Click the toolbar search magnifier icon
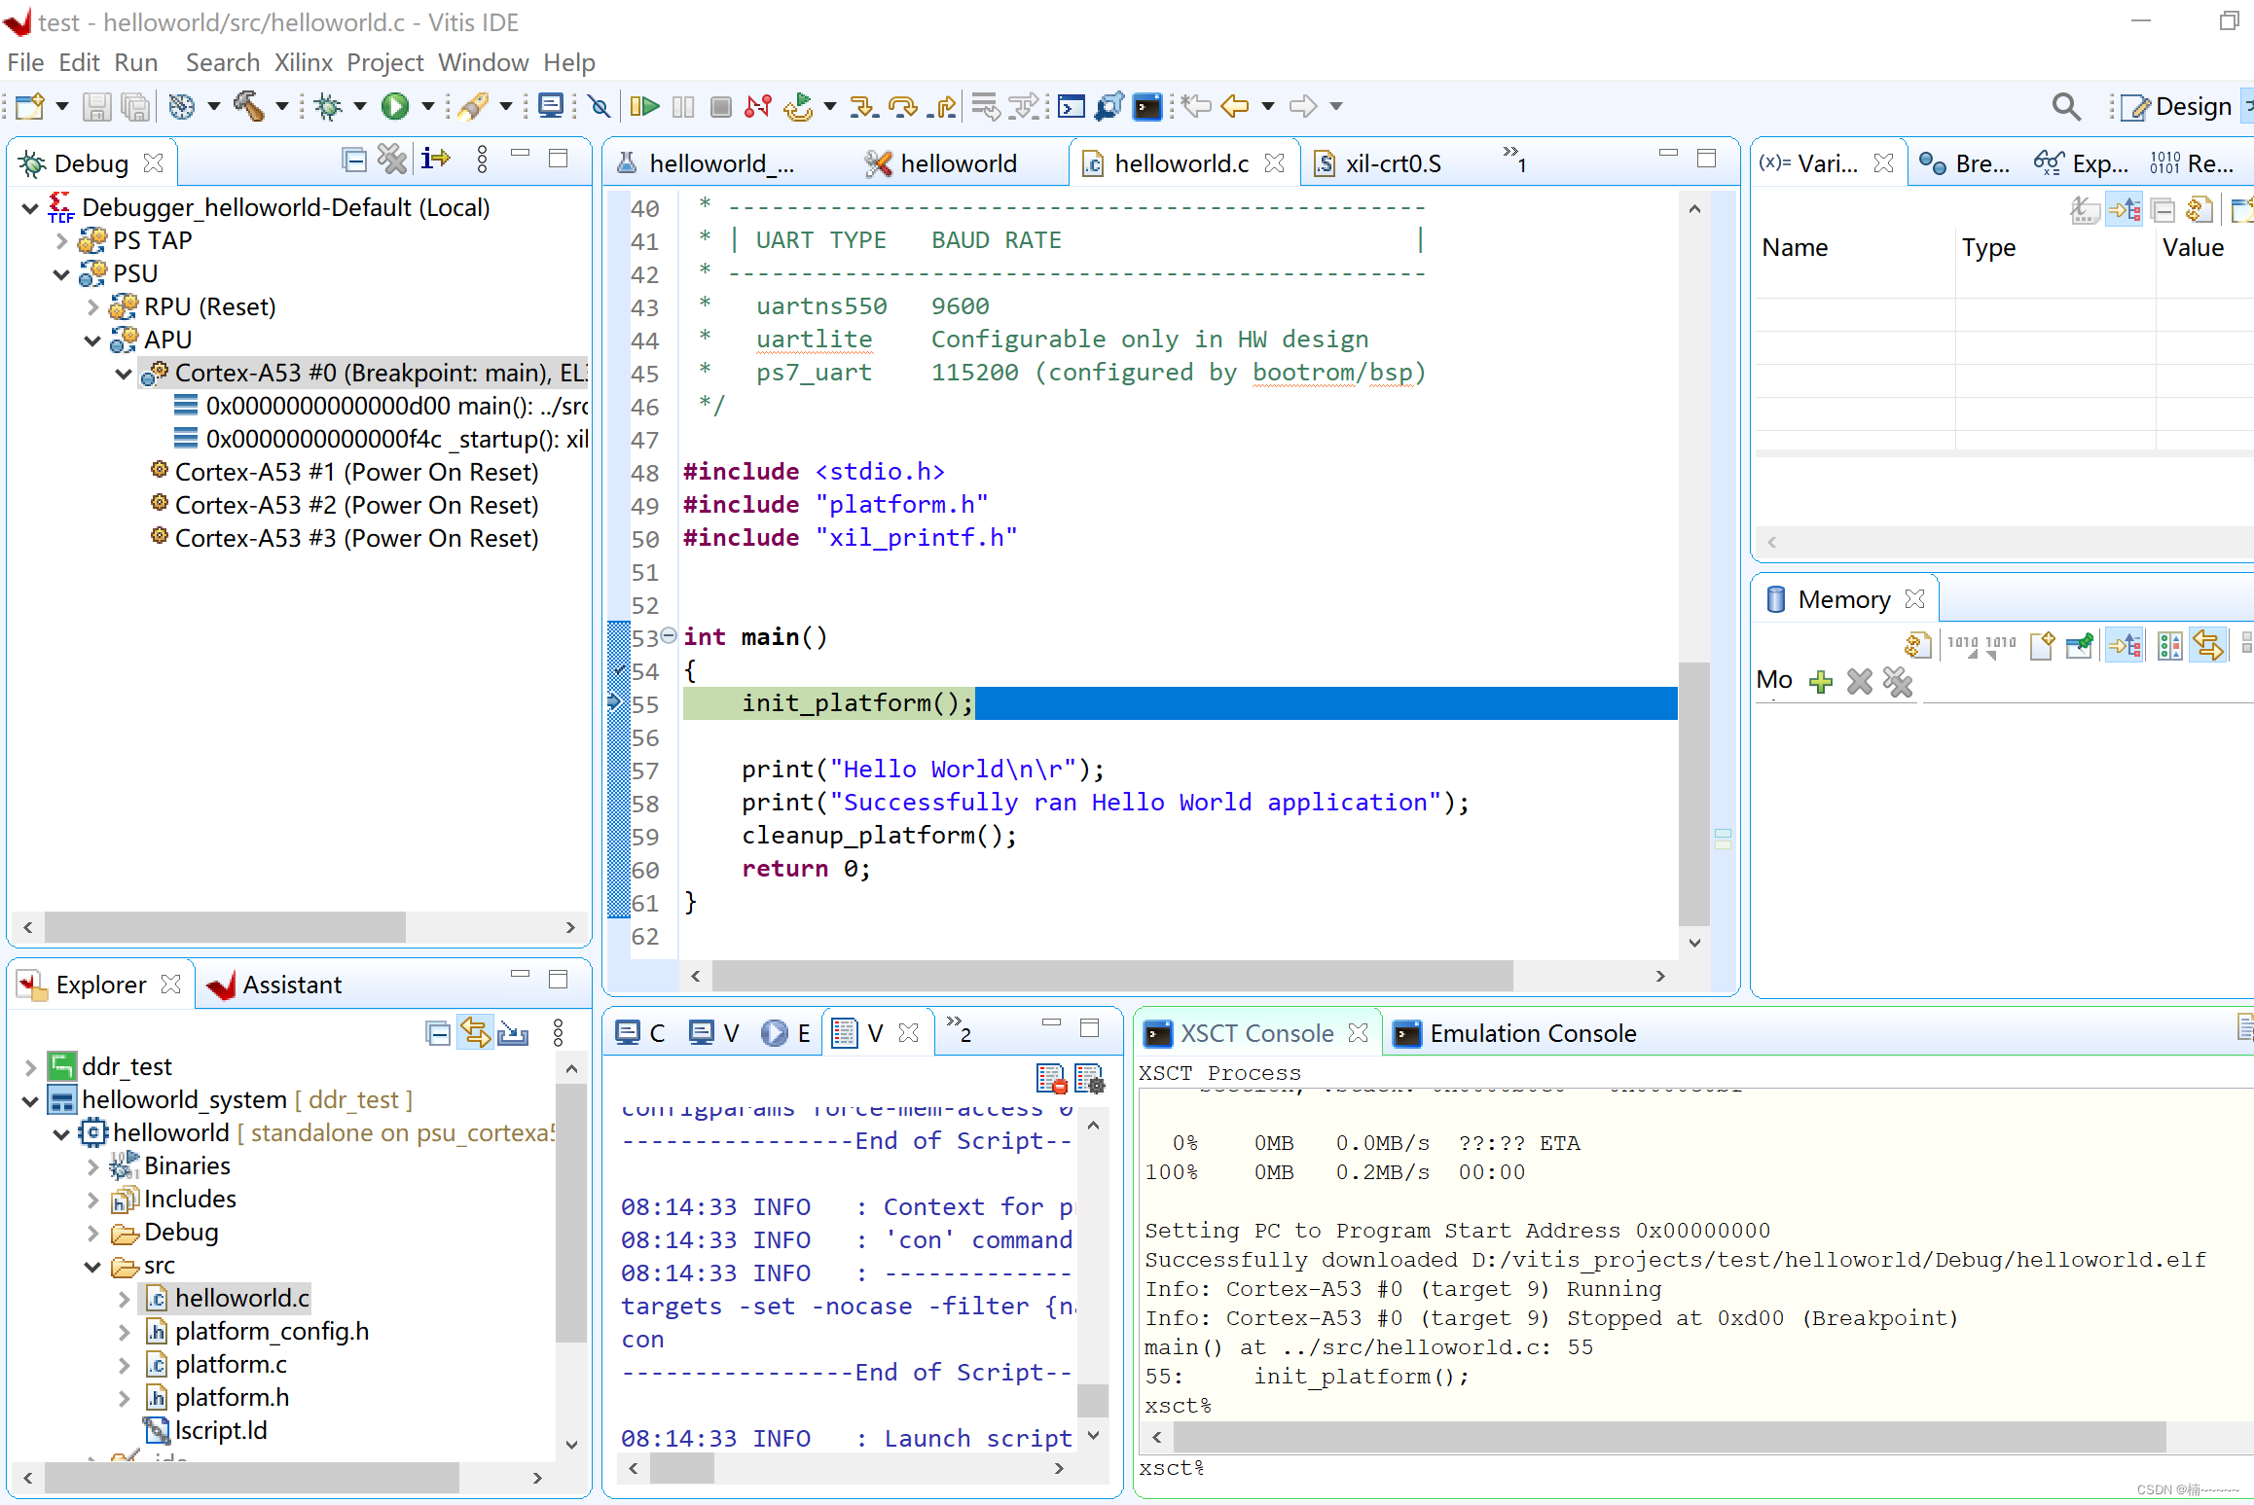This screenshot has height=1505, width=2254. [2065, 106]
